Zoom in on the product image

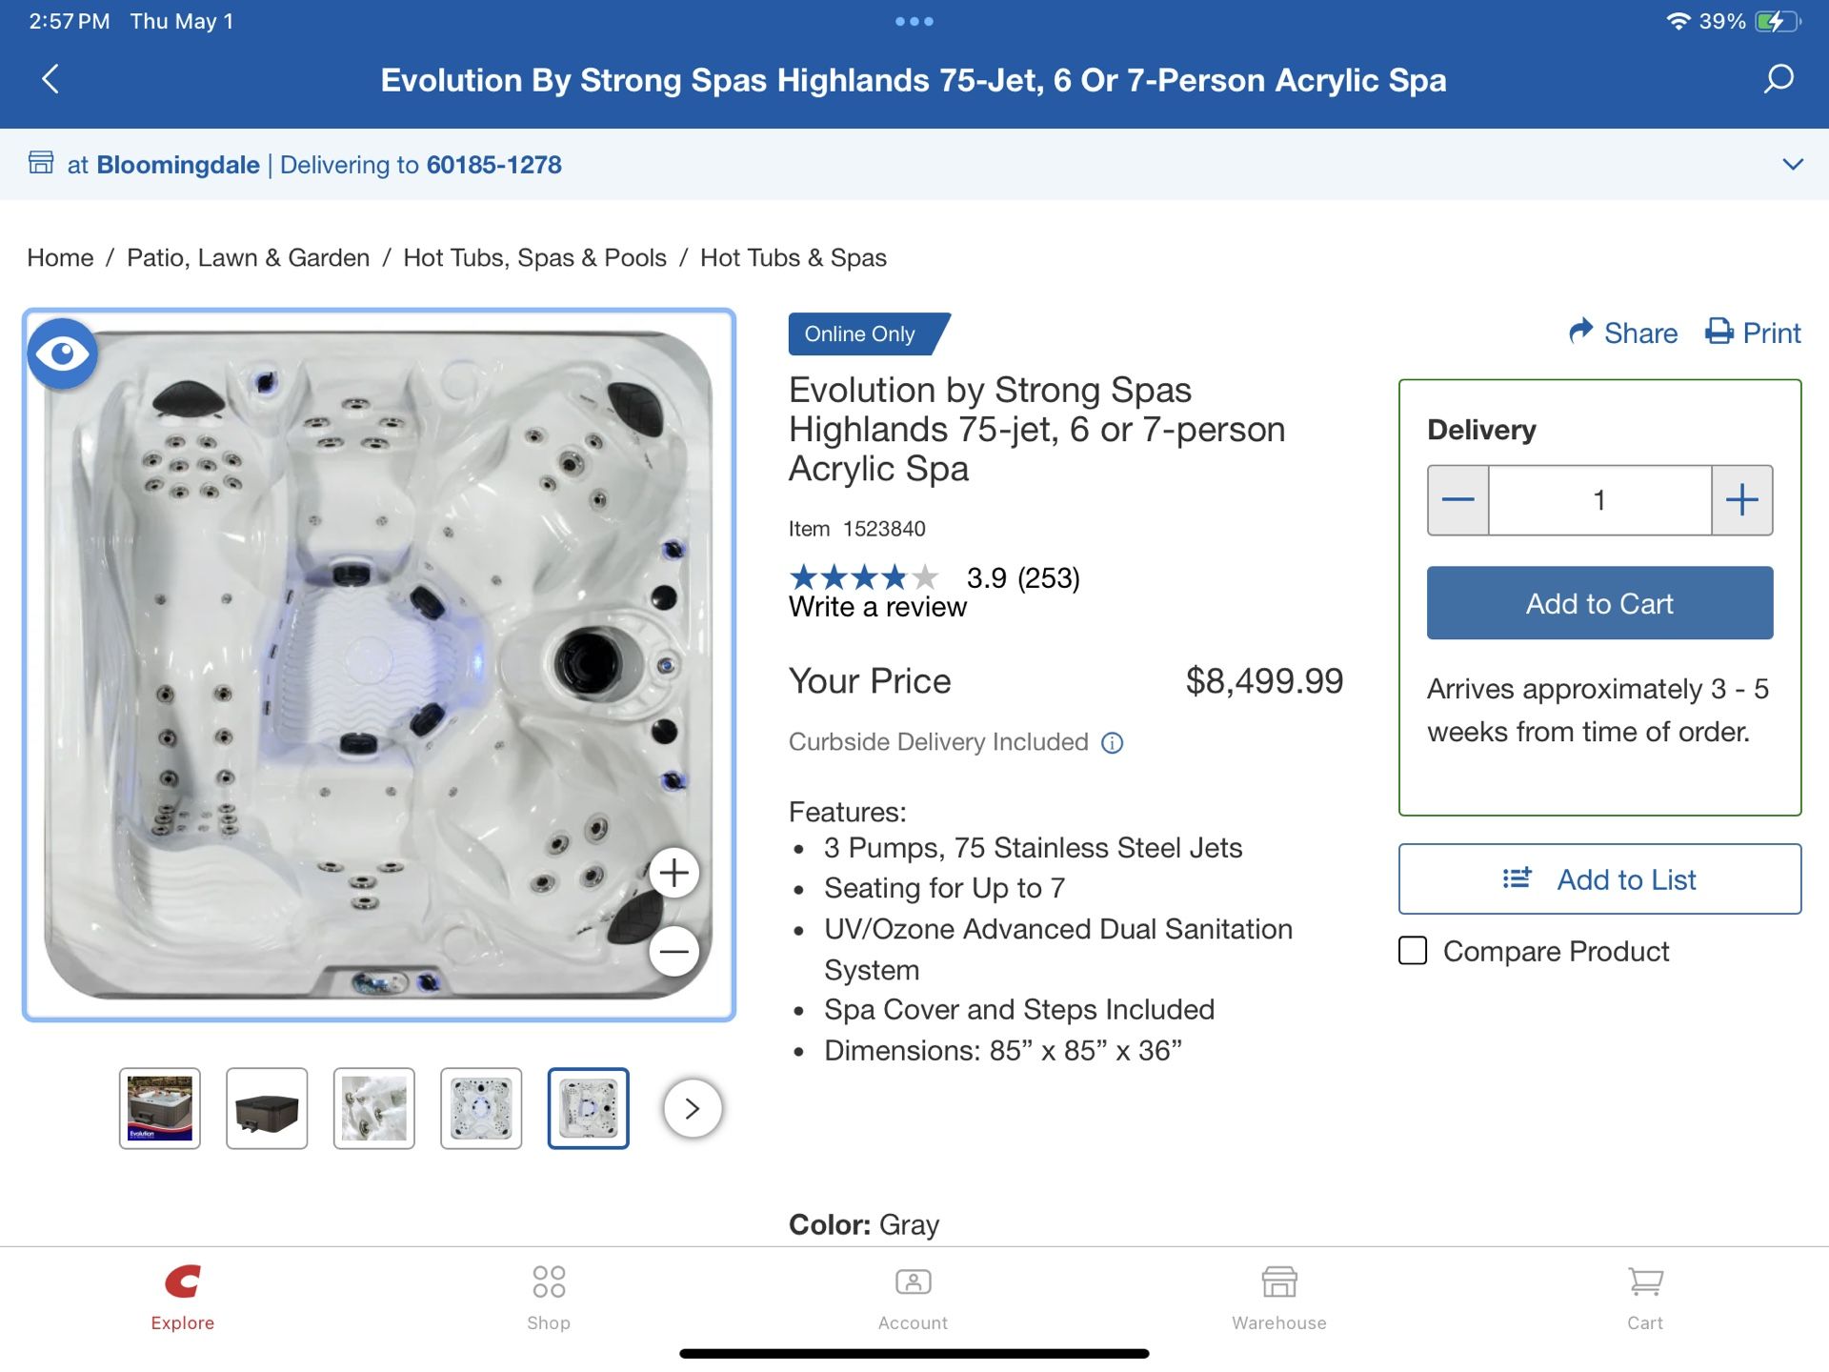[674, 873]
